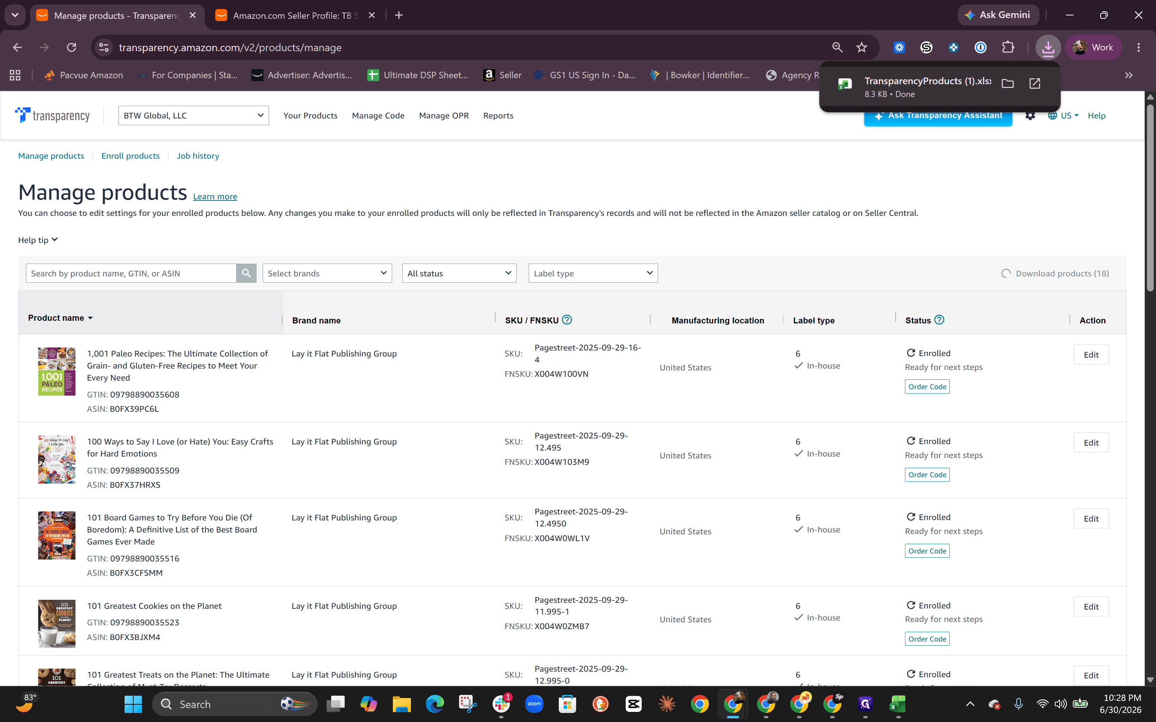
Task: Open the Transparency settings gear icon
Action: pos(1030,115)
